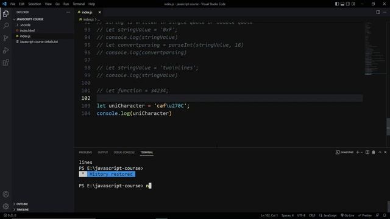Maximize the panel with the chevron up
The height and width of the screenshot is (219, 390).
pyautogui.click(x=380, y=152)
